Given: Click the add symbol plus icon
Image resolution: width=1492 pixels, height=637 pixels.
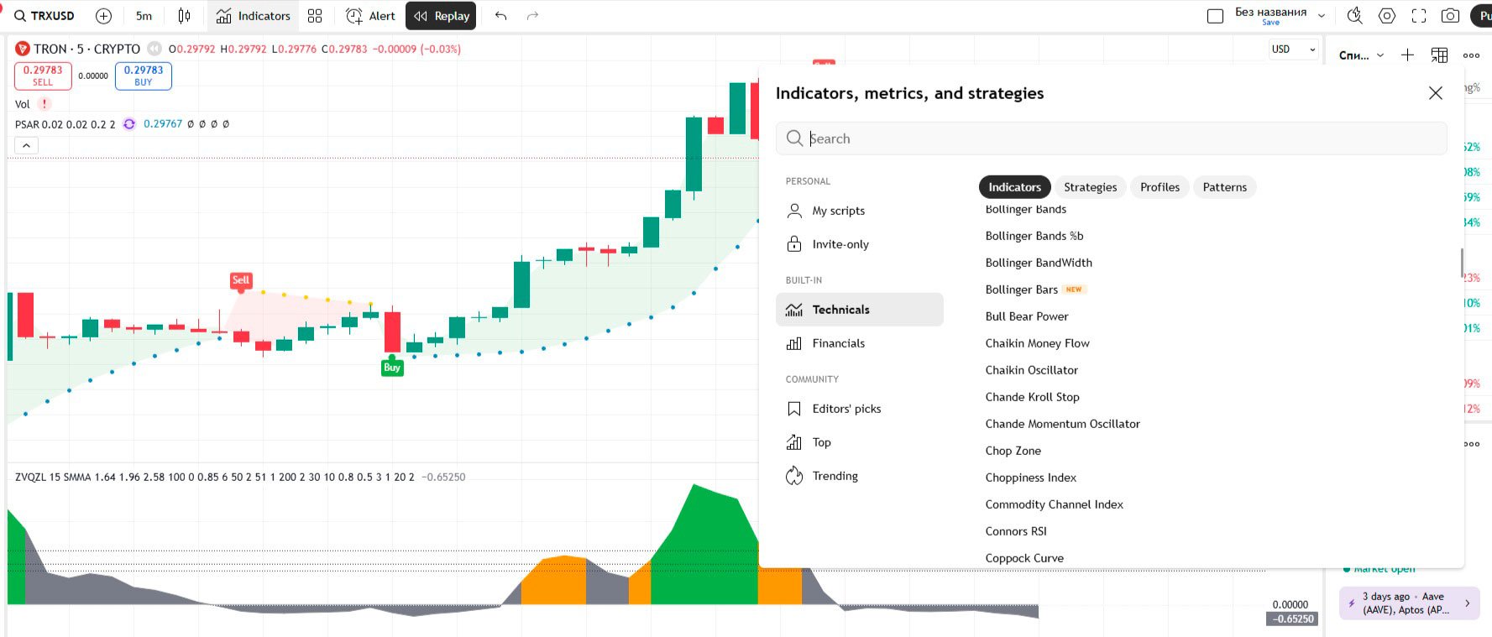Looking at the screenshot, I should (103, 16).
